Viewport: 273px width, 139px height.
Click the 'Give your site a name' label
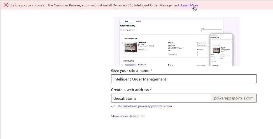click(x=130, y=70)
